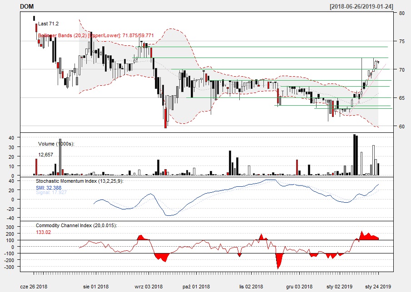Screen dimensions: 411x292
Task: Click the 'SMI: 32.388' value
Action: click(49, 188)
